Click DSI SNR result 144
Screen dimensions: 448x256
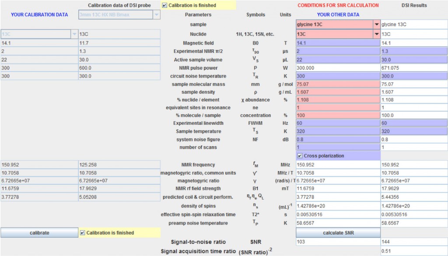point(414,242)
